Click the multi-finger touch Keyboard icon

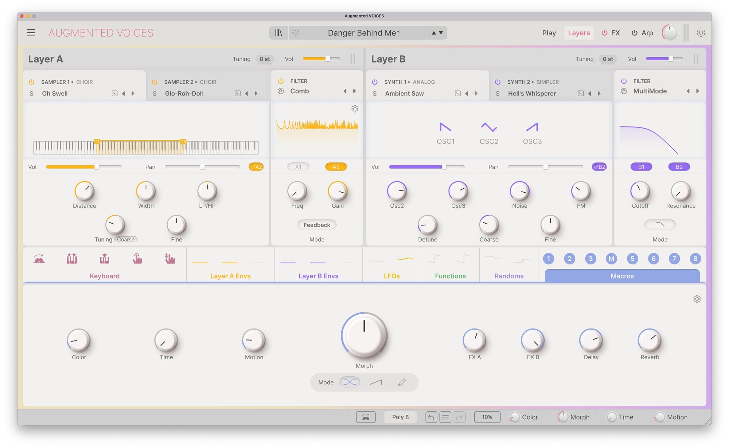[170, 259]
